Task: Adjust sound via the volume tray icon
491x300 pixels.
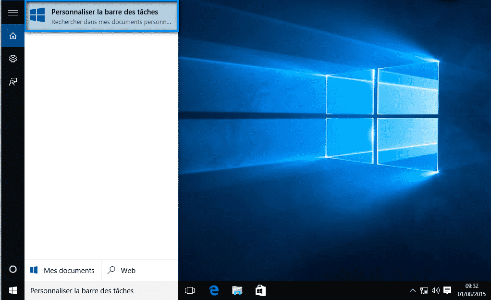Action: [x=435, y=290]
